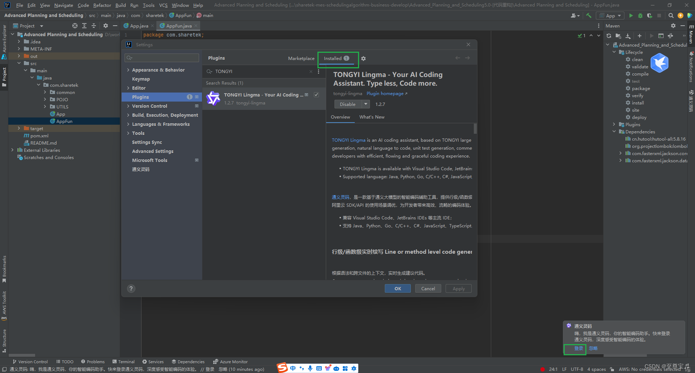
Task: Expand Languages & Frameworks settings
Action: tap(128, 124)
